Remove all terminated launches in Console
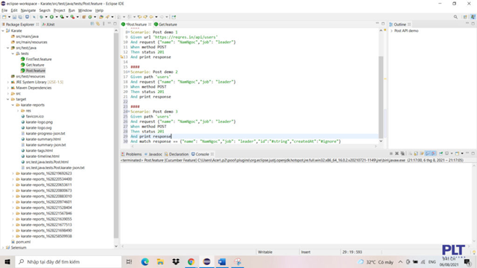 [x=402, y=154]
